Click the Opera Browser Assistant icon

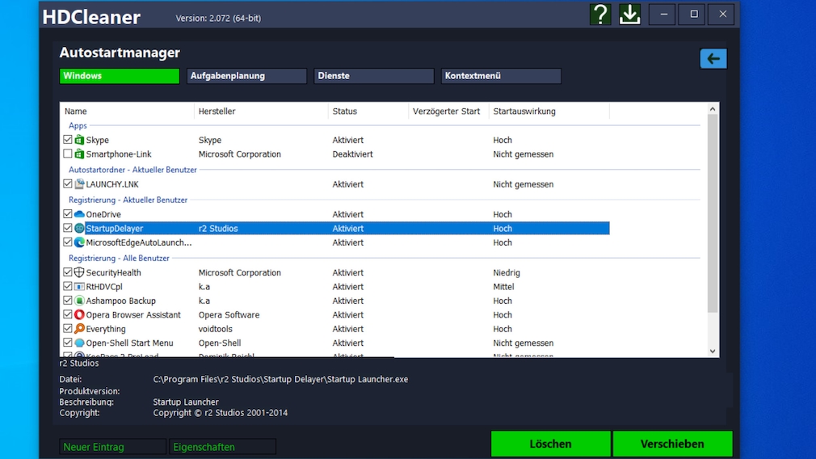[79, 314]
